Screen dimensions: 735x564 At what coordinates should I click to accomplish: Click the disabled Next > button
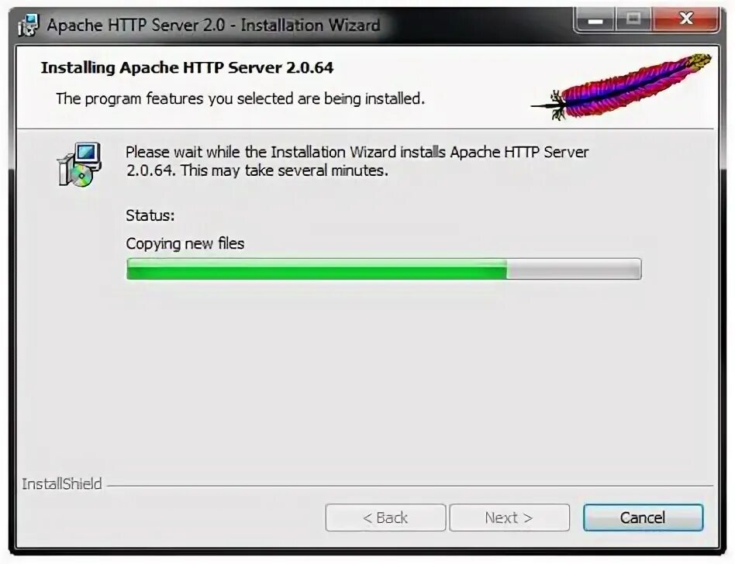click(509, 518)
